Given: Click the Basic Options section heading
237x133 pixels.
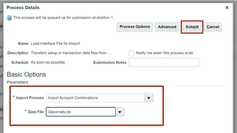Looking at the screenshot, I should pos(26,74).
